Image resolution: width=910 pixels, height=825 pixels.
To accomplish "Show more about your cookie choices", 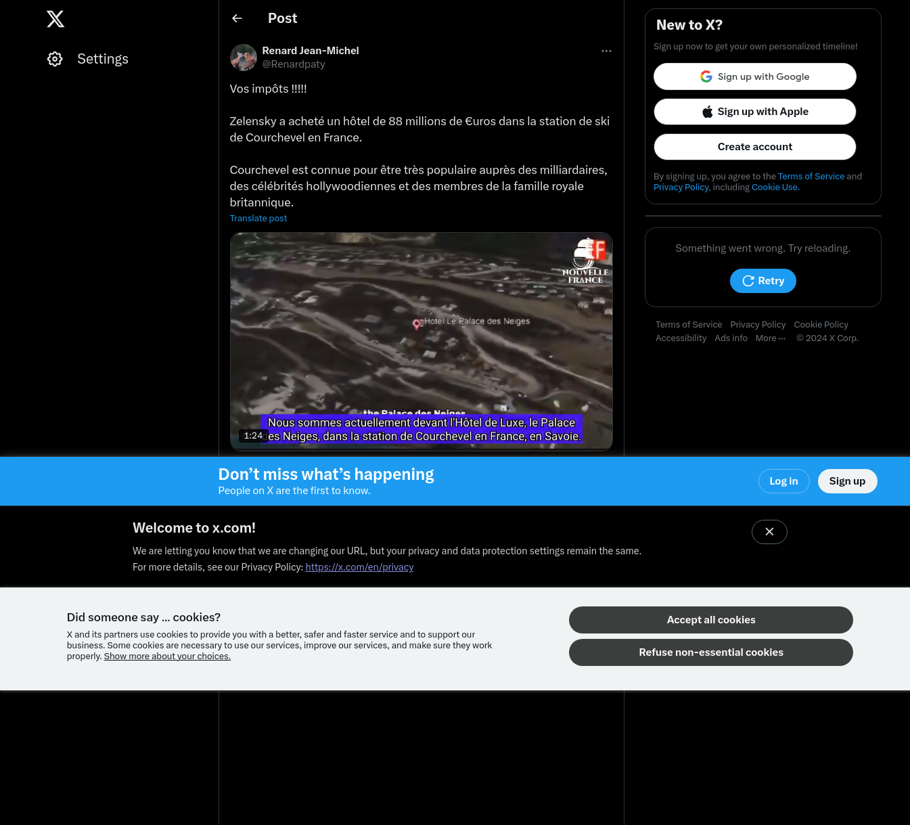I will pyautogui.click(x=167, y=656).
